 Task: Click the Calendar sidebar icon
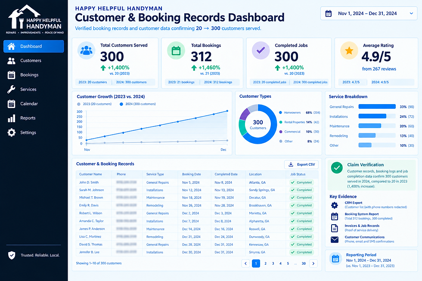[11, 104]
